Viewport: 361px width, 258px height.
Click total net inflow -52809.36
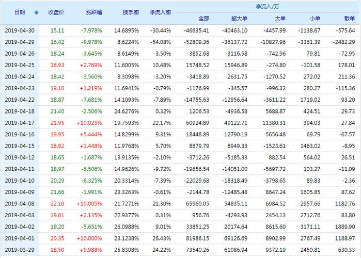(x=197, y=42)
